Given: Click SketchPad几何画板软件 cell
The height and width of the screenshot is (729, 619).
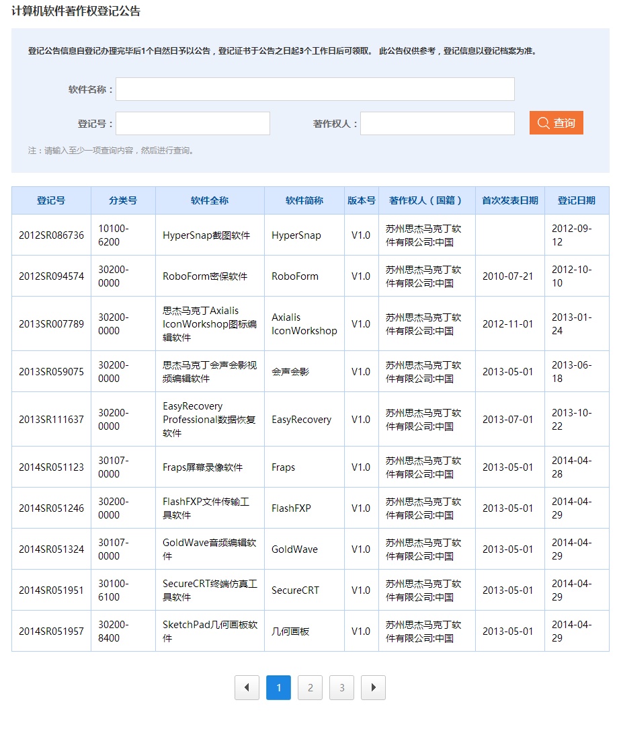Looking at the screenshot, I should point(210,631).
